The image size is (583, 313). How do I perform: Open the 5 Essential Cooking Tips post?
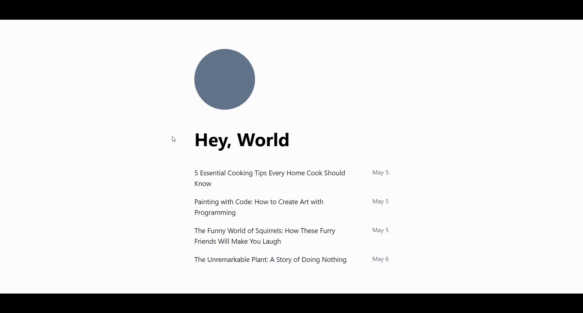(x=270, y=178)
